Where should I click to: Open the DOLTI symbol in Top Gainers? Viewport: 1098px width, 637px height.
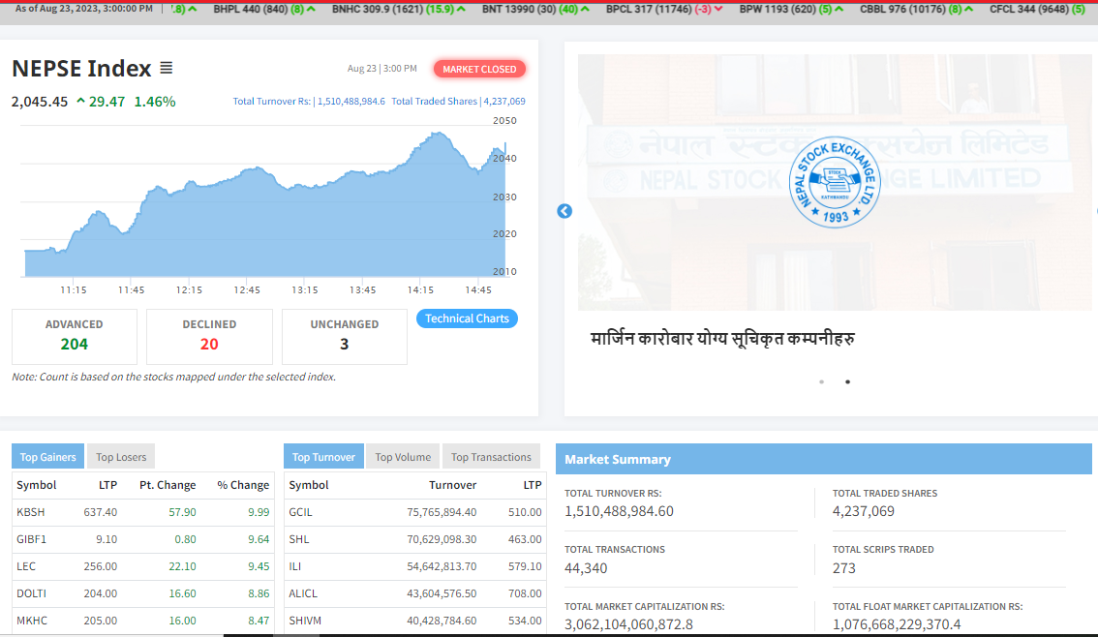tap(32, 593)
